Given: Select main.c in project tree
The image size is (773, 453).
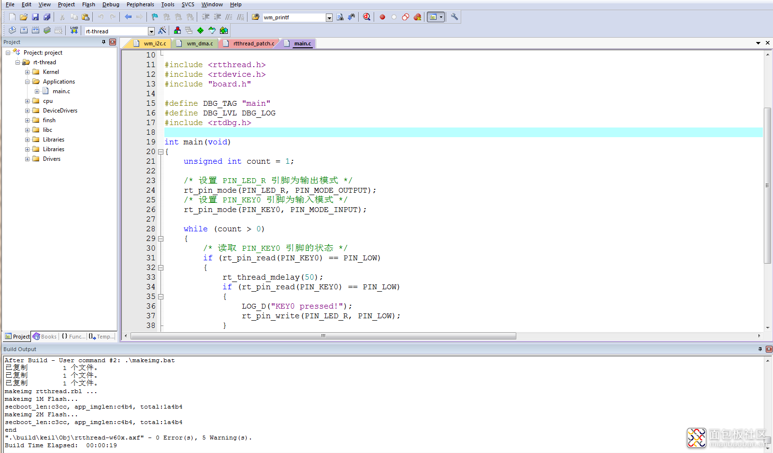Looking at the screenshot, I should (x=61, y=91).
